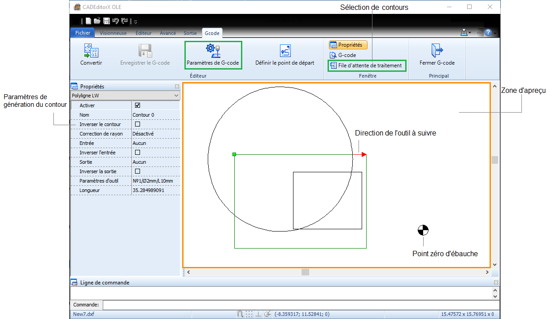
Task: Open the Fichier menu tab
Action: (83, 33)
